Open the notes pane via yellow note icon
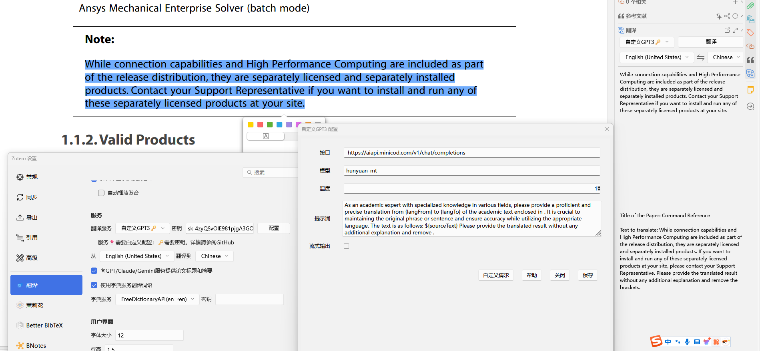Viewport: 762px width, 351px height. pyautogui.click(x=750, y=90)
